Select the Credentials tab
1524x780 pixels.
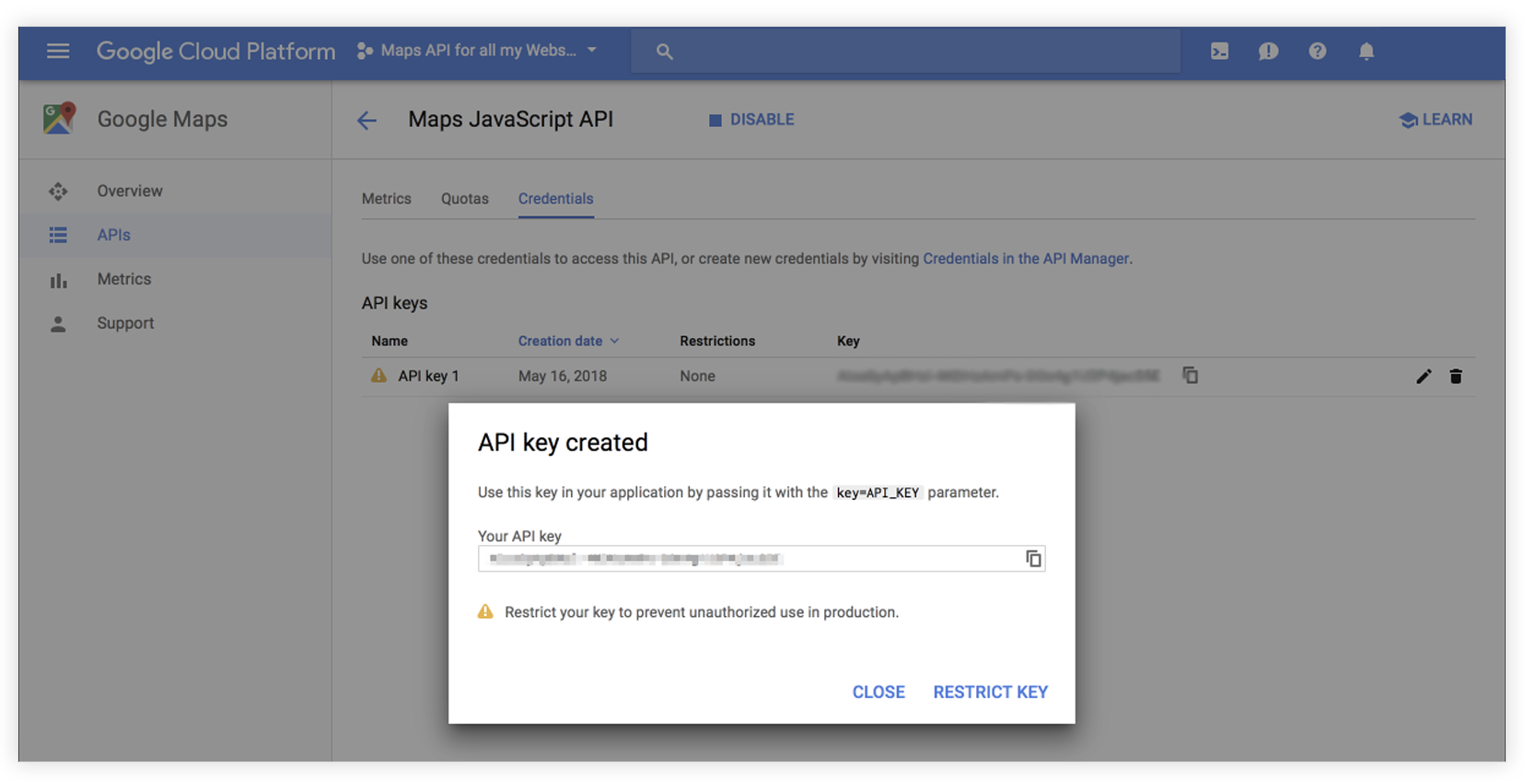pos(556,198)
